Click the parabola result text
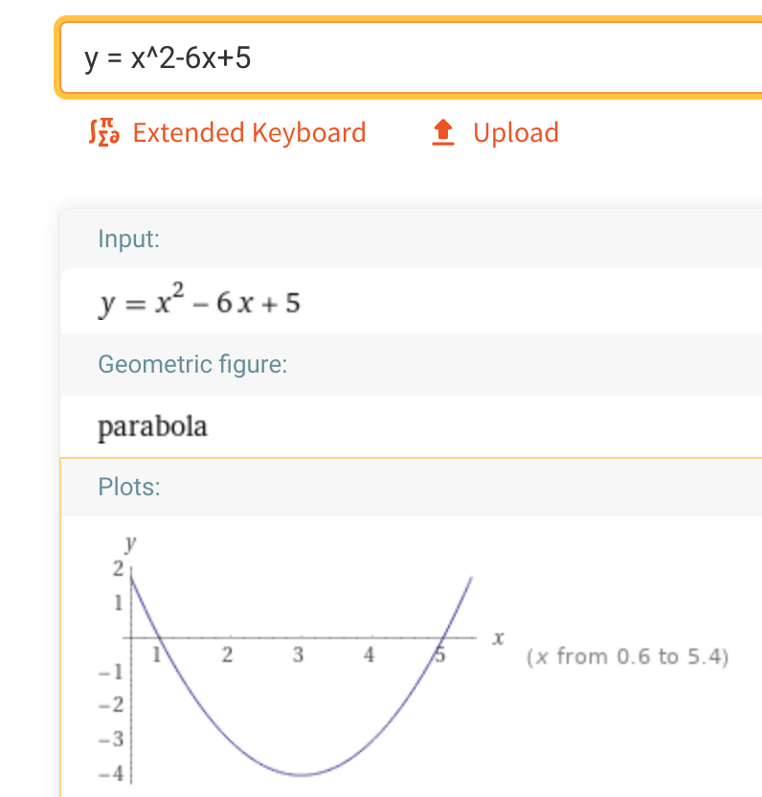 [152, 425]
